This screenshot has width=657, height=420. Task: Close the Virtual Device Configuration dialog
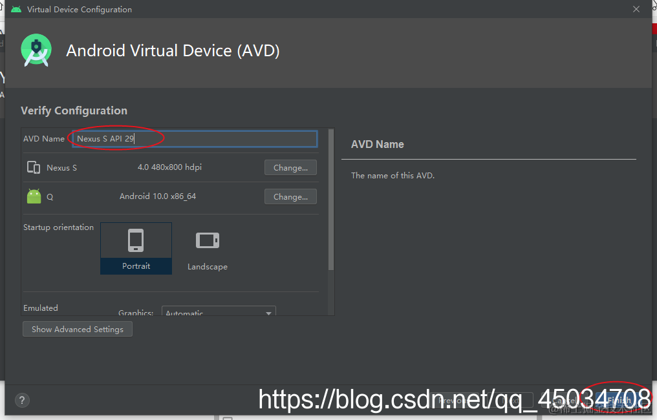point(636,9)
